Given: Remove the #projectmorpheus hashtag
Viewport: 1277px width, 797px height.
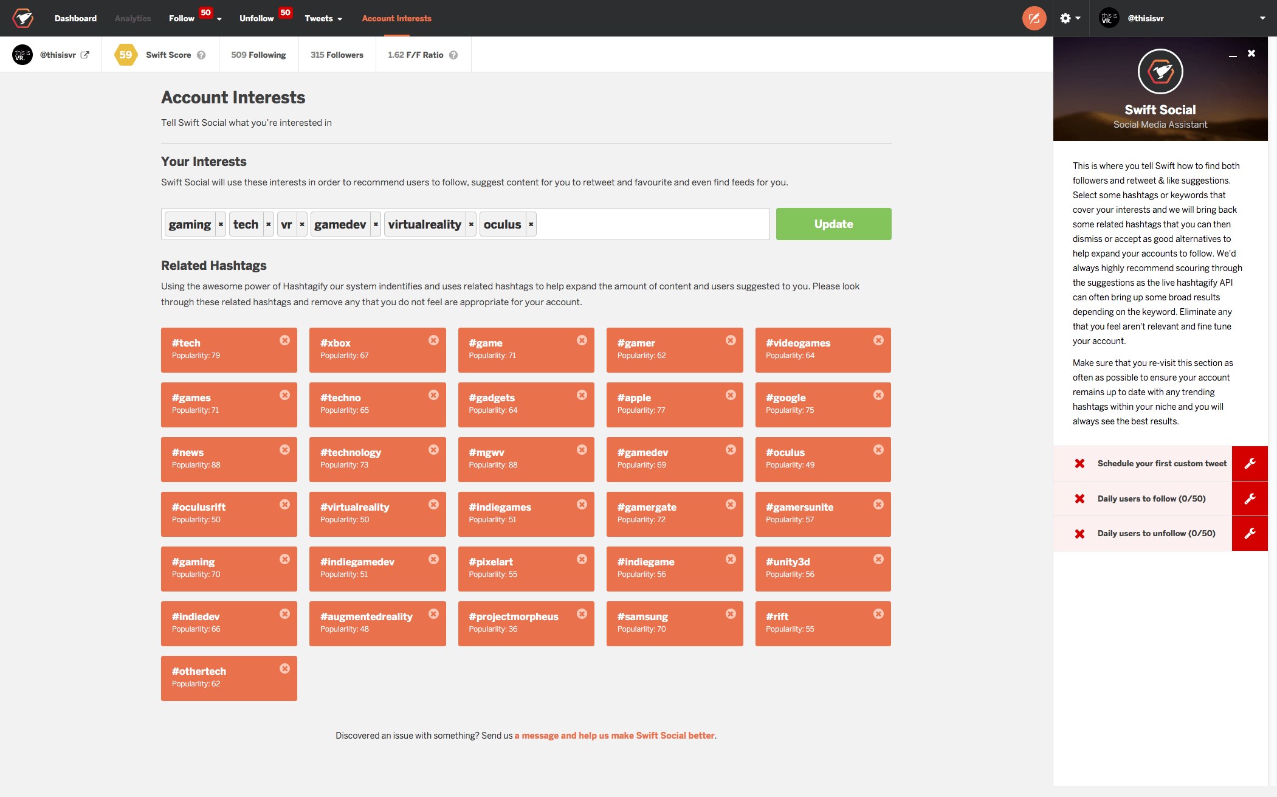Looking at the screenshot, I should tap(582, 614).
